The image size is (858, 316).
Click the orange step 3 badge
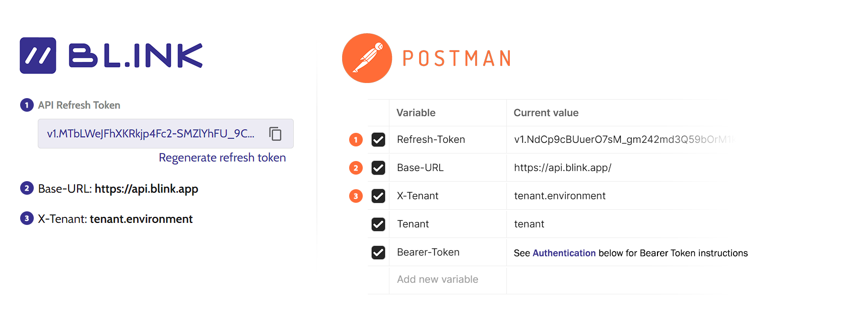pos(356,196)
